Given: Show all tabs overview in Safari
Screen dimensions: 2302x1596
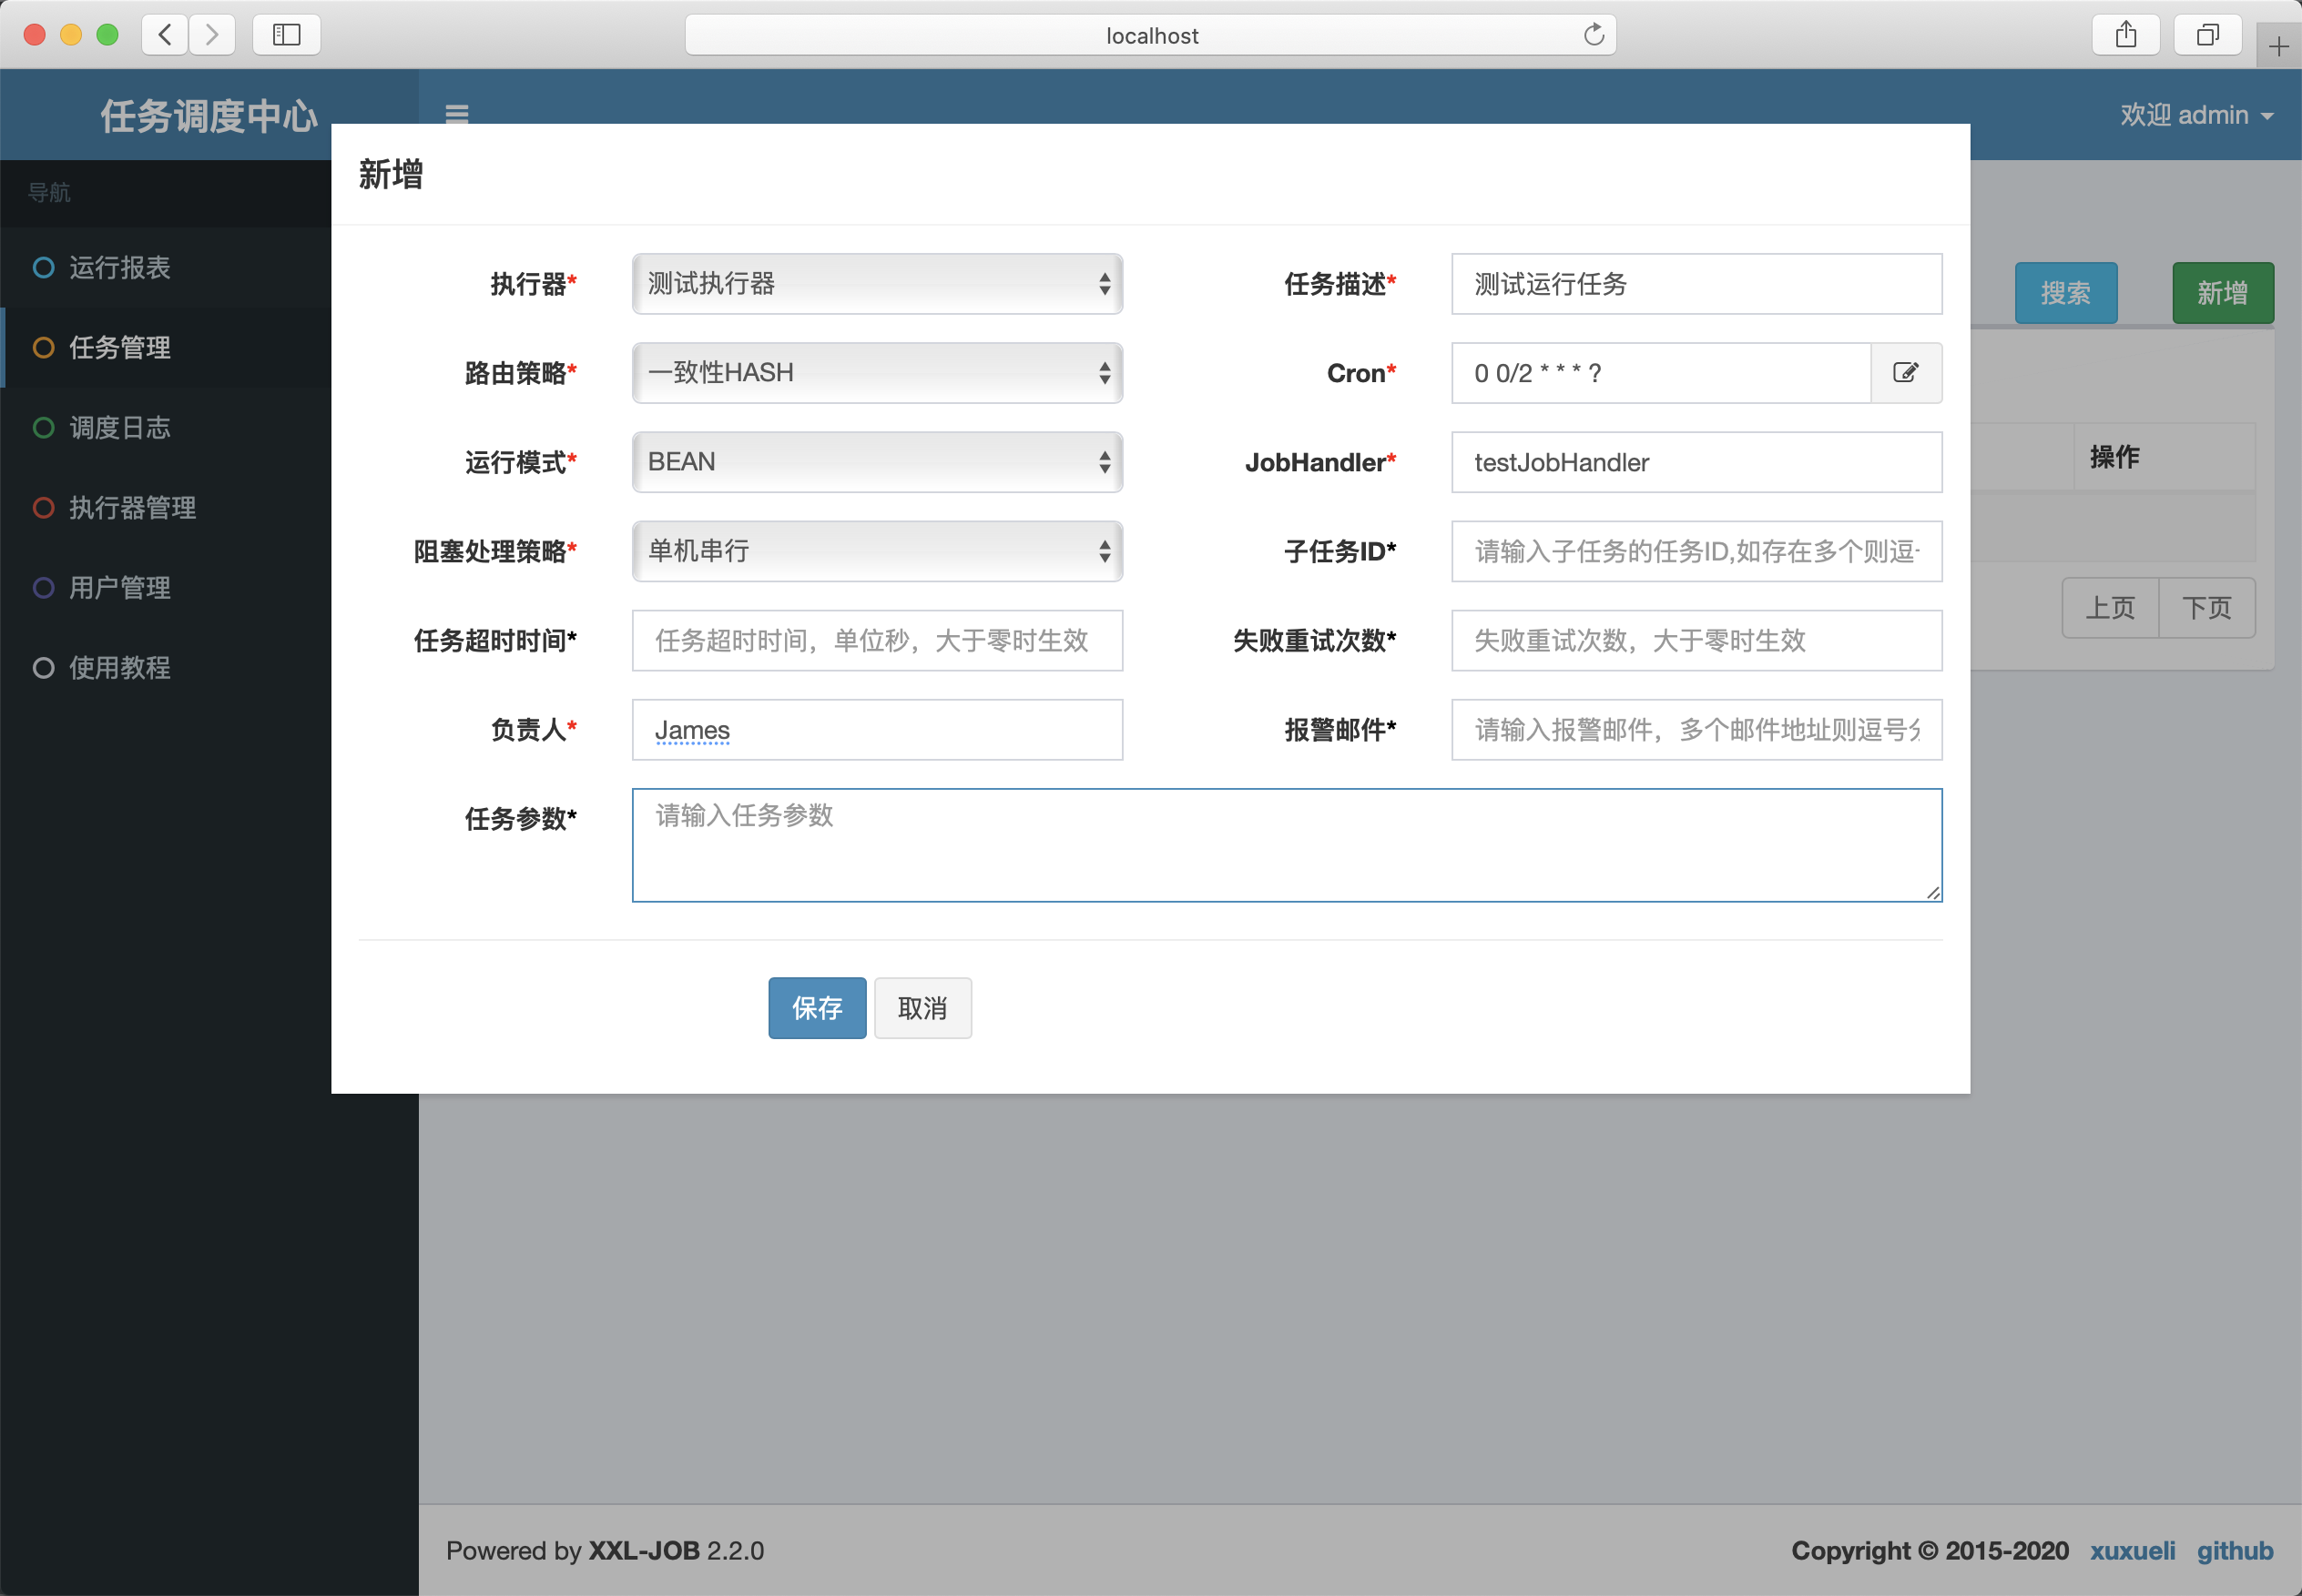Looking at the screenshot, I should [x=2208, y=35].
